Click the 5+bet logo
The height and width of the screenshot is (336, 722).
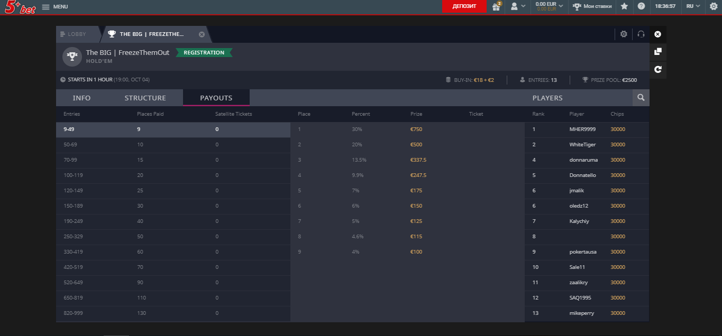coord(19,7)
